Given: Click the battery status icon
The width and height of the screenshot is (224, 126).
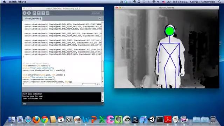Looking at the screenshot, I should [x=169, y=2].
